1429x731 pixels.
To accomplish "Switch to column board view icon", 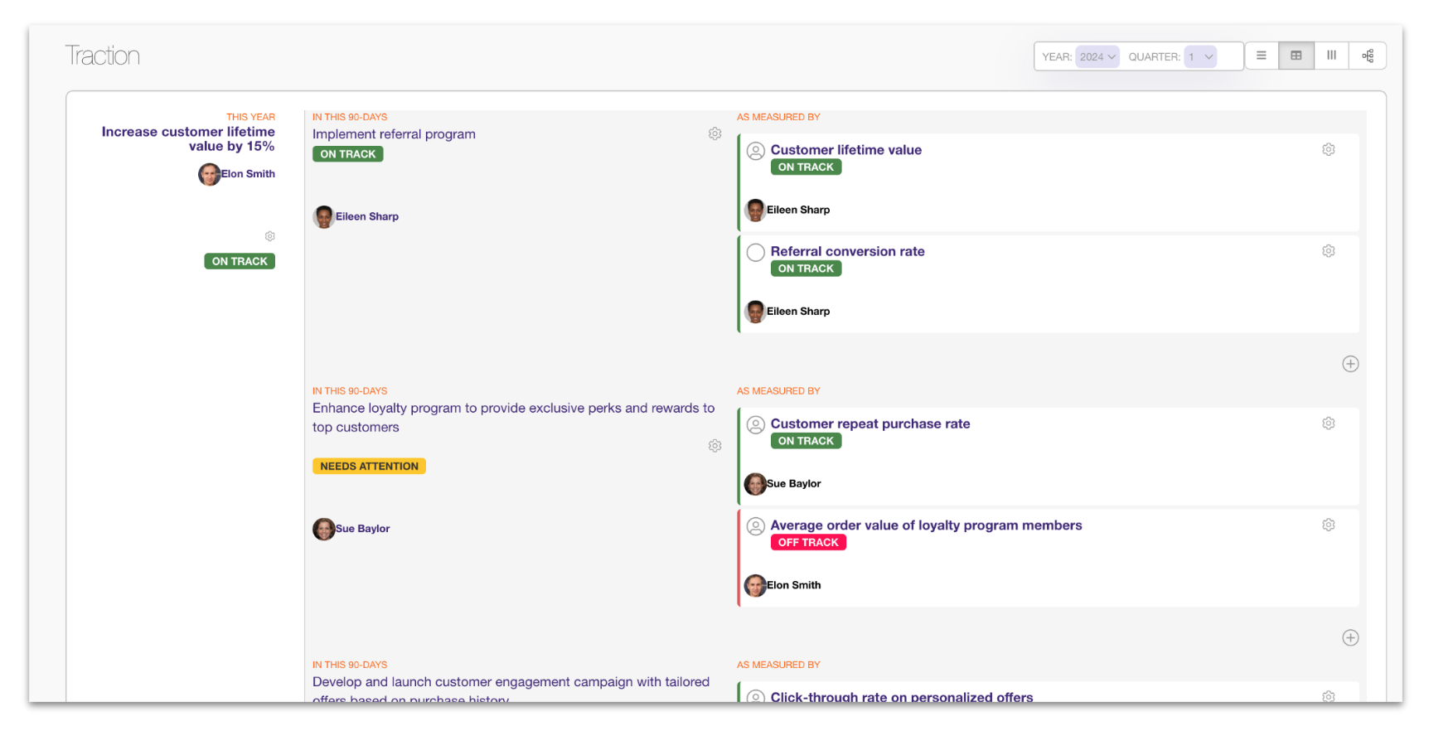I will (x=1331, y=56).
